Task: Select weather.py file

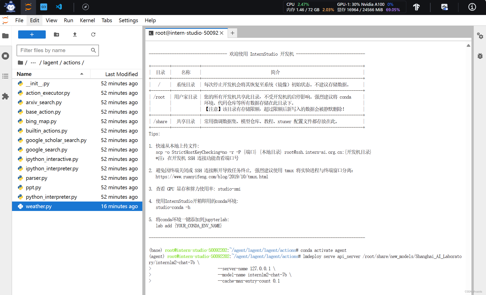Action: 77,206
